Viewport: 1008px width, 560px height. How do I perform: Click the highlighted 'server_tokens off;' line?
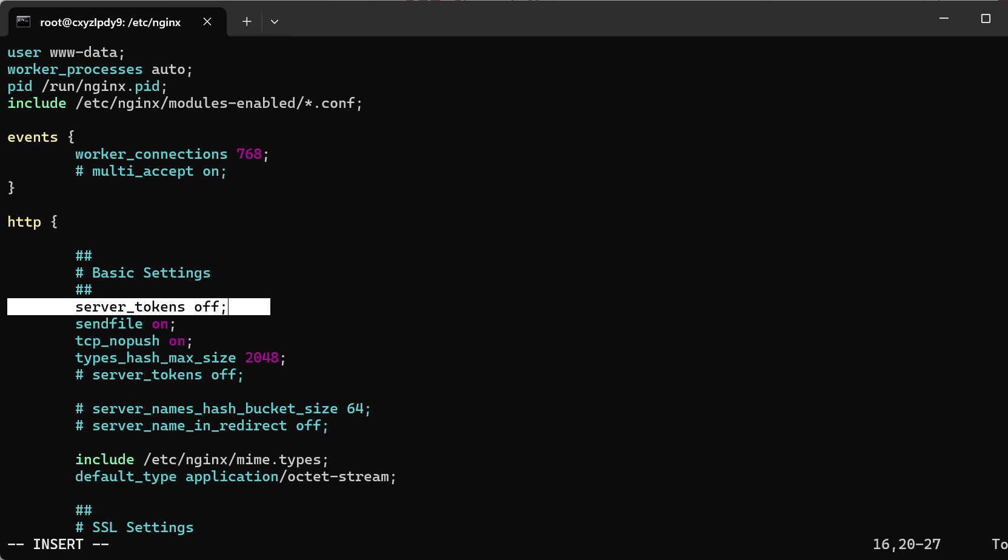tap(139, 307)
